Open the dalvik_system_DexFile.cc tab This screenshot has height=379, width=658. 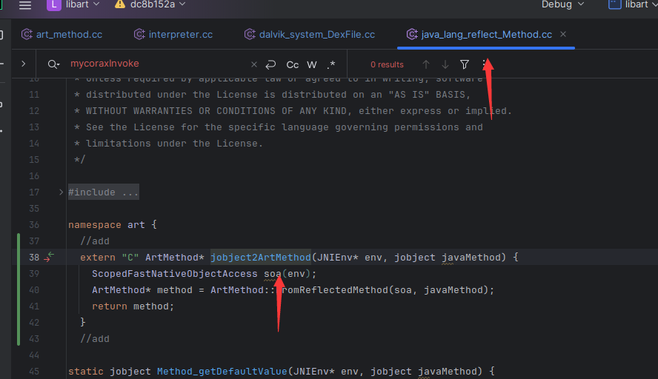pyautogui.click(x=309, y=35)
